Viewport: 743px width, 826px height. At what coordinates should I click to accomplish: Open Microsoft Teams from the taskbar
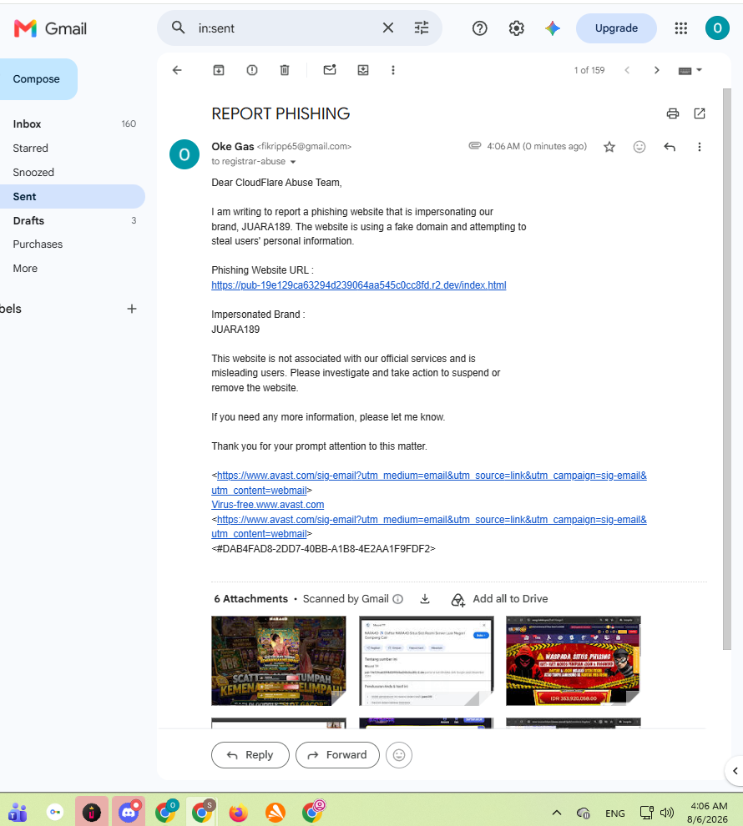18,813
